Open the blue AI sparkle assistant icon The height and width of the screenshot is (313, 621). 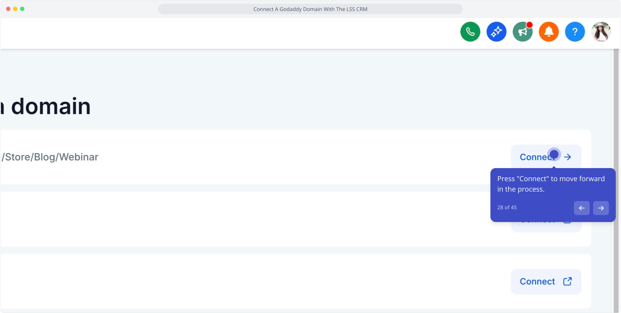click(496, 32)
